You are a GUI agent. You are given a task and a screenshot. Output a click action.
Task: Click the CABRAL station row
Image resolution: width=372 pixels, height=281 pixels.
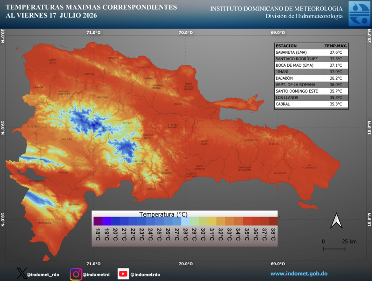click(x=312, y=104)
